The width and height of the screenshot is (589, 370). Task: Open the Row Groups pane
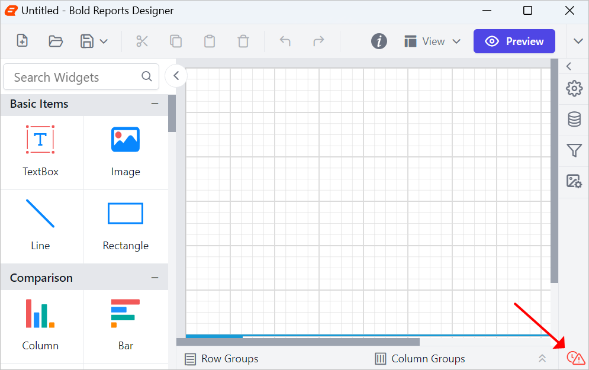[221, 359]
